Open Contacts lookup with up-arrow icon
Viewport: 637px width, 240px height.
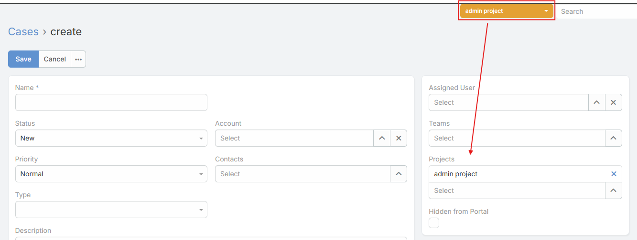[x=399, y=174]
